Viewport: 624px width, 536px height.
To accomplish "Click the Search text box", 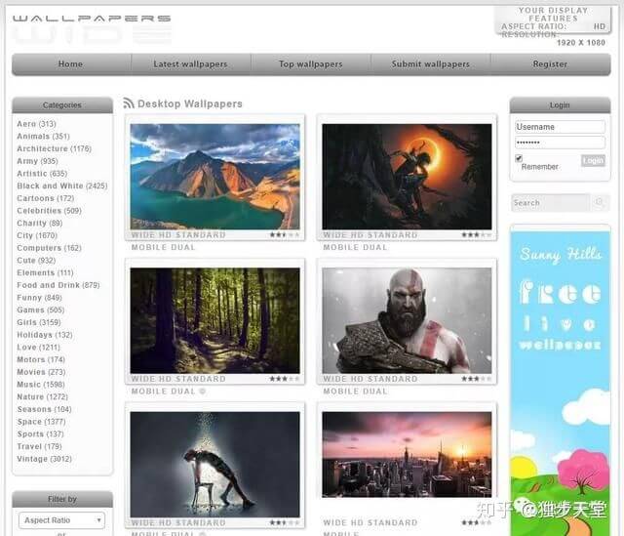I will click(x=550, y=203).
